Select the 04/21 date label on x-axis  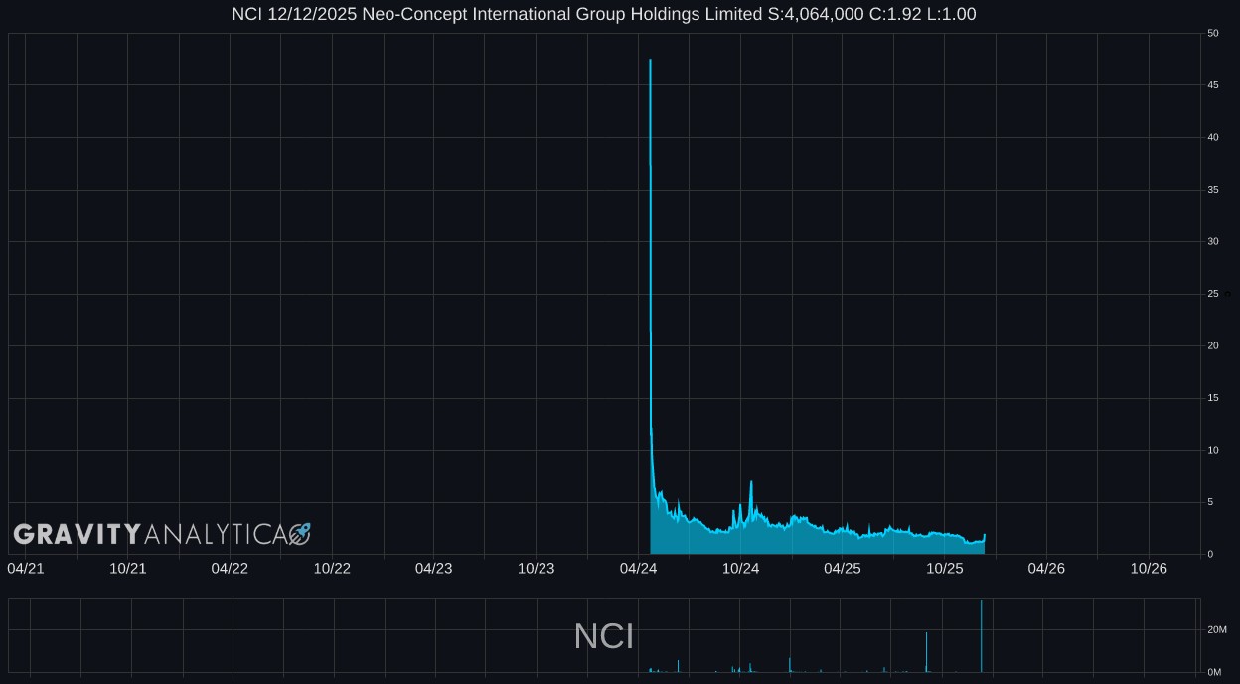pyautogui.click(x=26, y=568)
